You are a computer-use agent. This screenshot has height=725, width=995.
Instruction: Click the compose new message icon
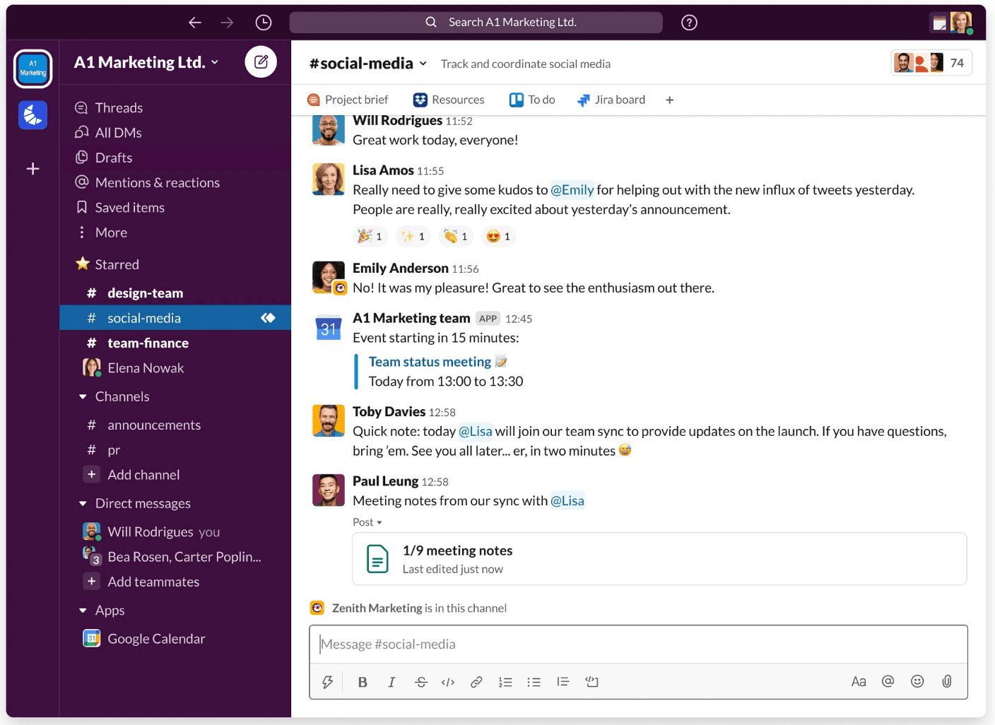(261, 62)
